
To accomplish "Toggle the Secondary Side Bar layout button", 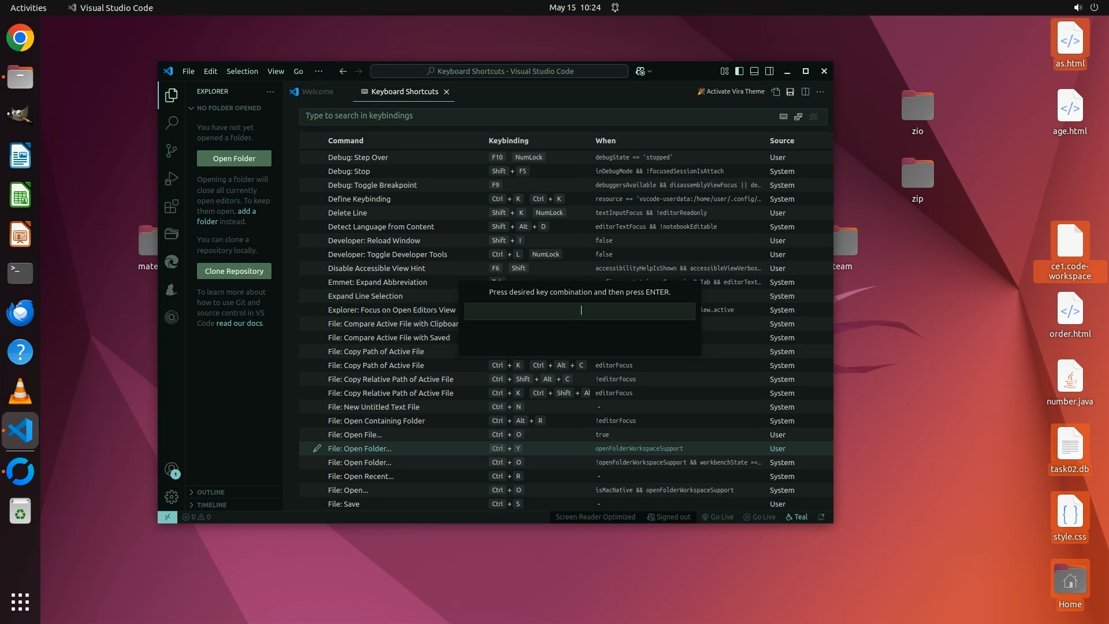I will [769, 71].
